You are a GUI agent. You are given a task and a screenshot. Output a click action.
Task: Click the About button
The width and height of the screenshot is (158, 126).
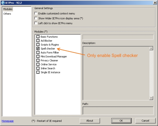(x=90, y=121)
